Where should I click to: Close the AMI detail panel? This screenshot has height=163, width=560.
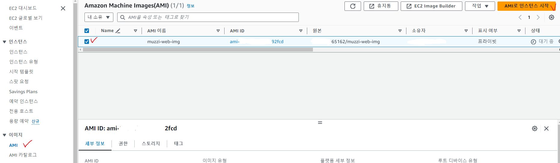(546, 128)
